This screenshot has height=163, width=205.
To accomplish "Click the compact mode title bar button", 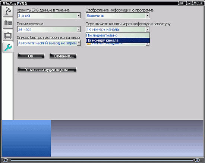I will 181,3.
